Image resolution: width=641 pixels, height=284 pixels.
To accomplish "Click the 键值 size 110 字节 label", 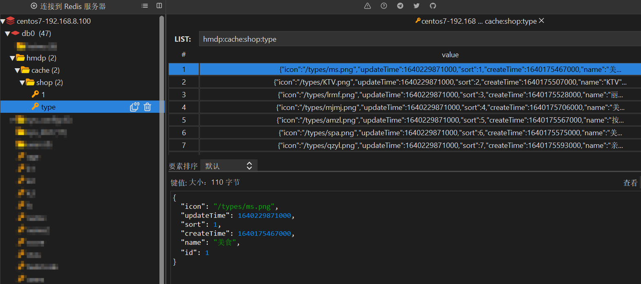I will tap(205, 182).
